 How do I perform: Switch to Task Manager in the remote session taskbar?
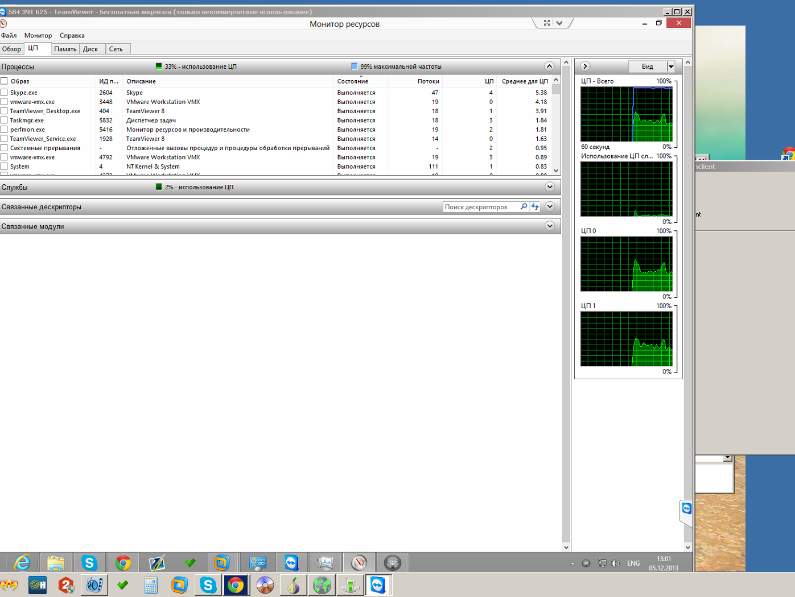(325, 563)
